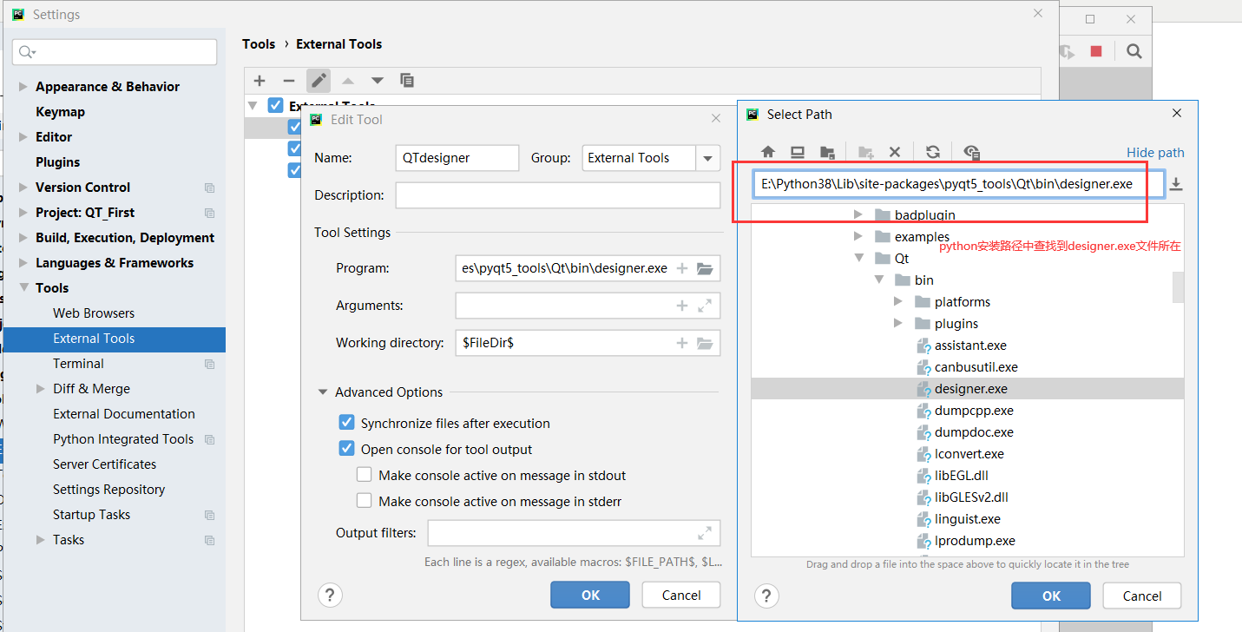Open the Keymap settings page
The height and width of the screenshot is (632, 1242).
click(x=60, y=112)
